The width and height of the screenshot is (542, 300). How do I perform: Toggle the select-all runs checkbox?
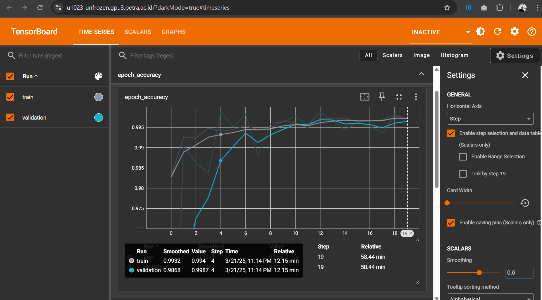click(10, 76)
